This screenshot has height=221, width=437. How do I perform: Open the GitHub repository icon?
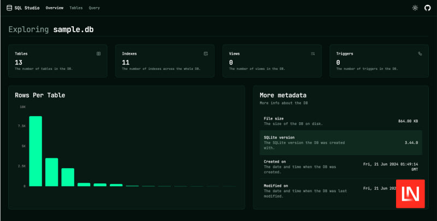[428, 8]
